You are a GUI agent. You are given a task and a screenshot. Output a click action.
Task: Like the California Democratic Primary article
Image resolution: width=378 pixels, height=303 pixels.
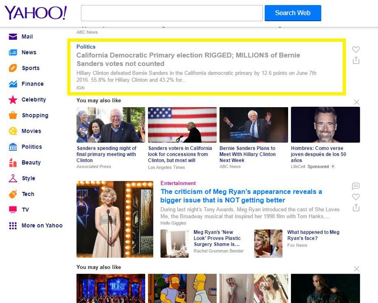356,49
